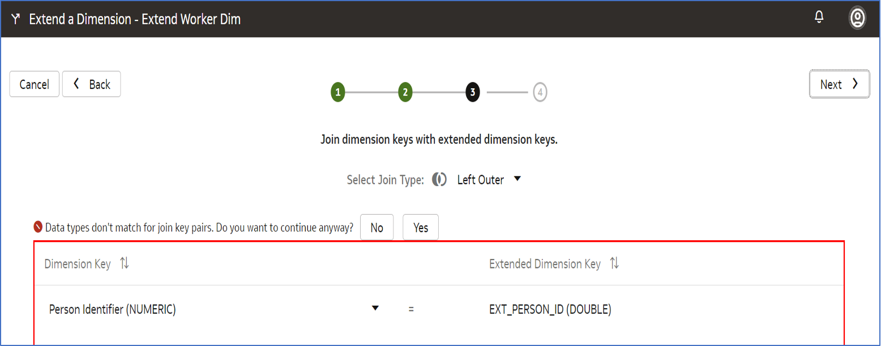Choose Yes to continue with mismatched types
The image size is (881, 346).
tap(421, 227)
